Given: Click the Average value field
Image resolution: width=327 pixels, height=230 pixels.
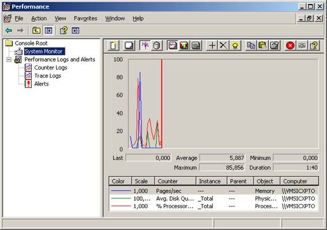Looking at the screenshot, I should (222, 158).
